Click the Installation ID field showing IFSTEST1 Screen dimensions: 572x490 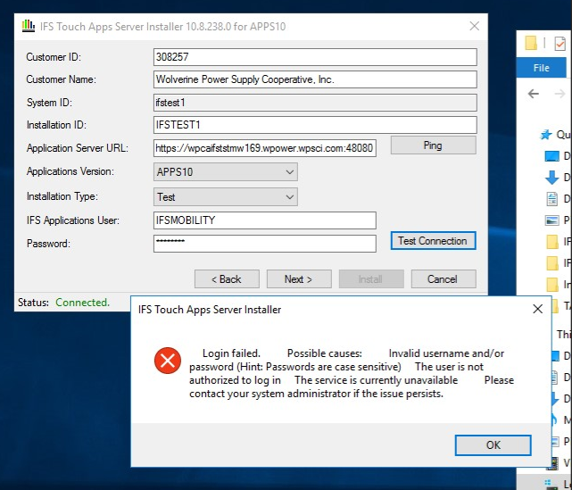pyautogui.click(x=315, y=125)
